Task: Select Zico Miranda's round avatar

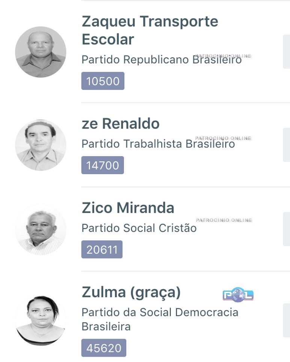Action: pyautogui.click(x=41, y=229)
